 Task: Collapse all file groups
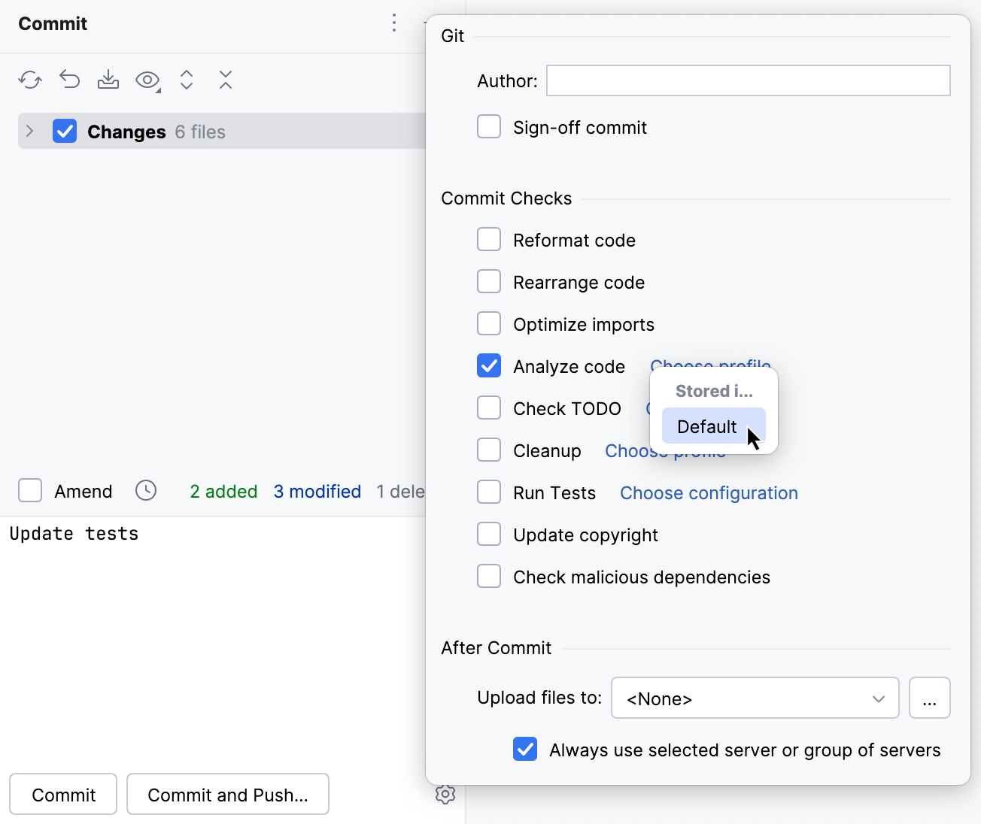(226, 79)
